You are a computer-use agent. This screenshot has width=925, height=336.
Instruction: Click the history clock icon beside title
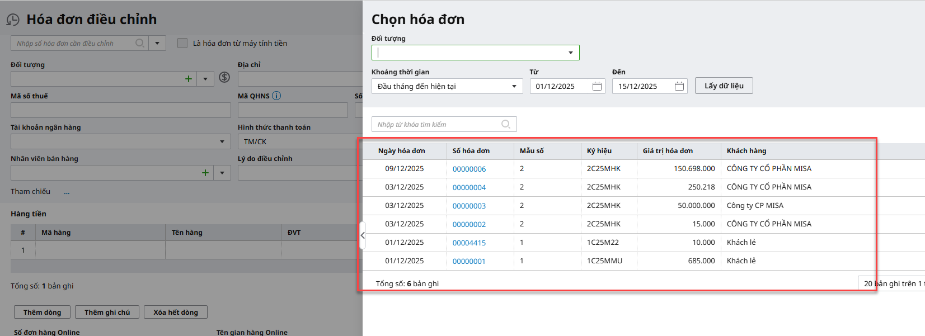[x=13, y=20]
